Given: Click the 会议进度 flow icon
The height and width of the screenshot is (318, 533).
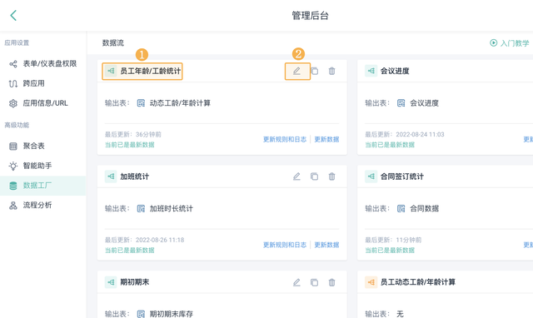Looking at the screenshot, I should point(371,71).
